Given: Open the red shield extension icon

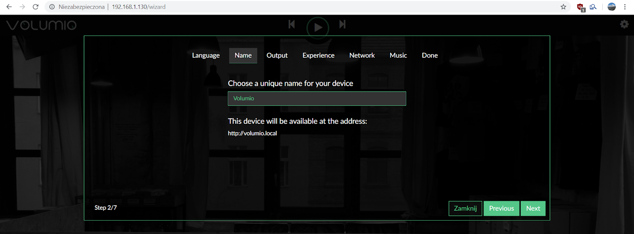Looking at the screenshot, I should (x=581, y=7).
